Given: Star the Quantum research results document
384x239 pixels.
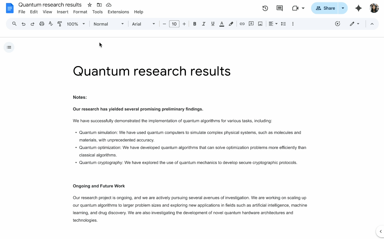Looking at the screenshot, I should (x=89, y=5).
